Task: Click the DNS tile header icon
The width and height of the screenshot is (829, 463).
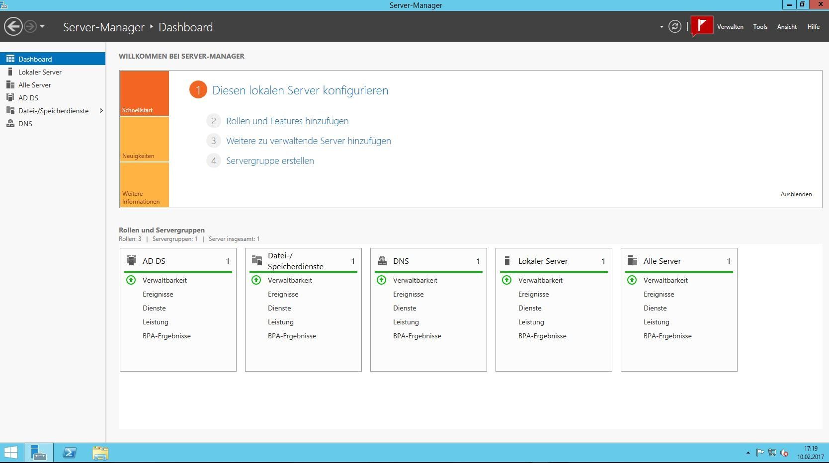Action: pos(382,260)
